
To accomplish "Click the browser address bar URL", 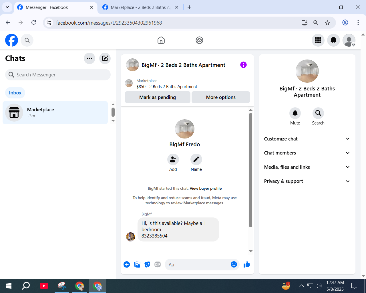I will click(109, 23).
